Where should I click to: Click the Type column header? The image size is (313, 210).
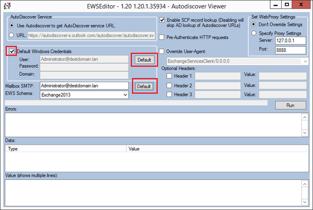tap(66, 148)
